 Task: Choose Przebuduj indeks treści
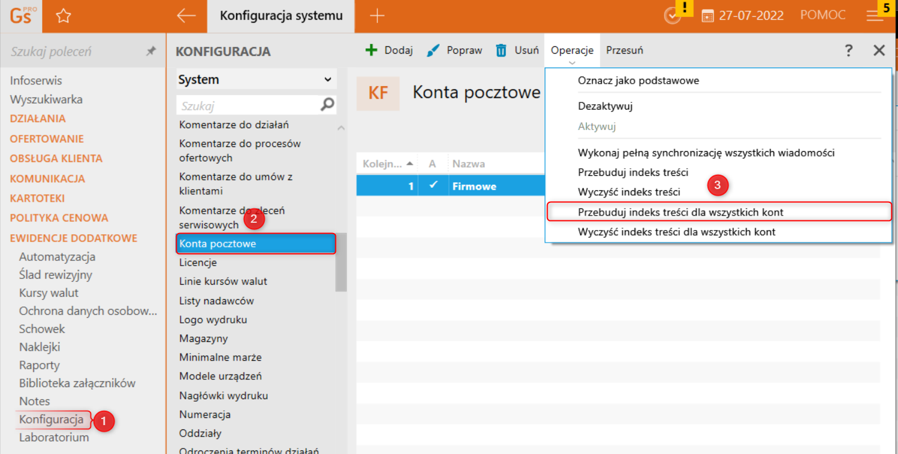[633, 172]
